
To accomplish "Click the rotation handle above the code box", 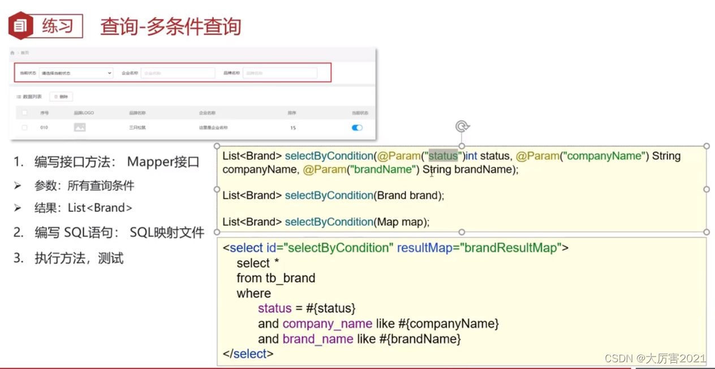I will 462,126.
